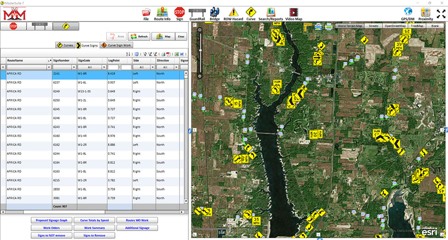Switch to the Curves tab
The height and width of the screenshot is (240, 448).
coord(65,45)
